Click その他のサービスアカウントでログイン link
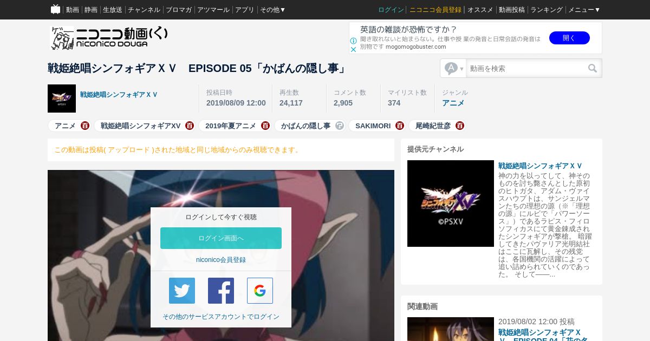Screen dimensions: 650x341 pos(221,317)
